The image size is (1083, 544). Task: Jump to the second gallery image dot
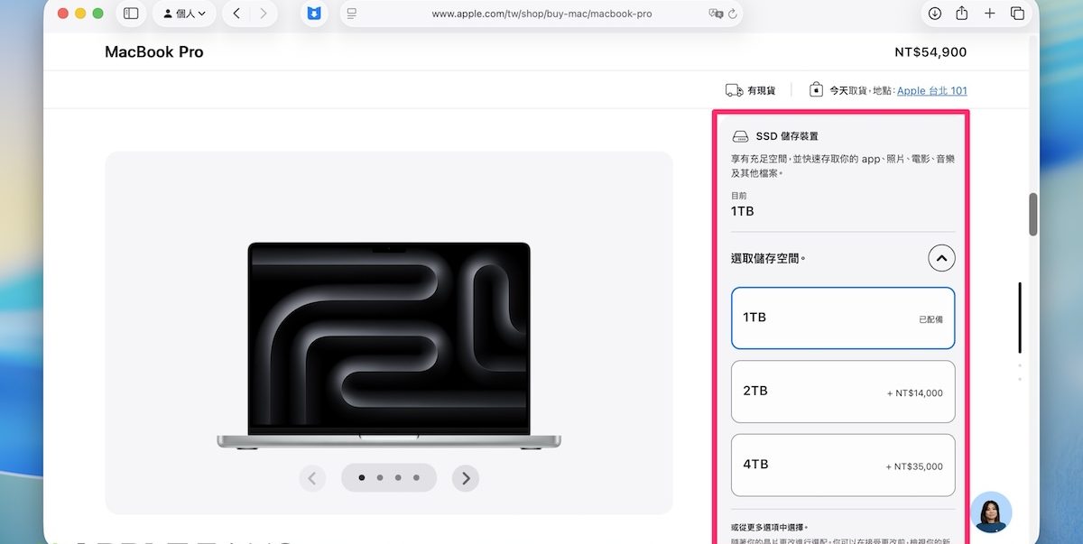point(380,478)
